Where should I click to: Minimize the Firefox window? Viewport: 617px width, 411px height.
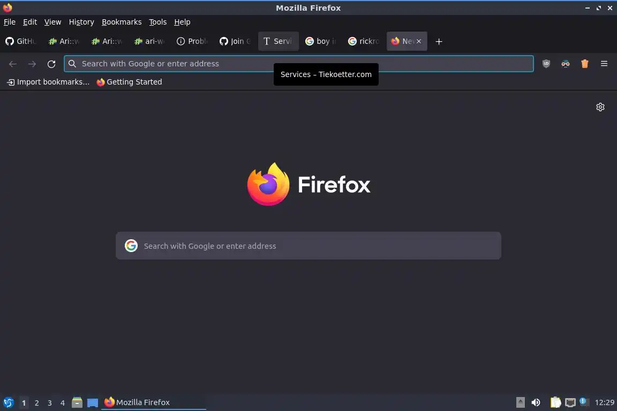coord(587,8)
